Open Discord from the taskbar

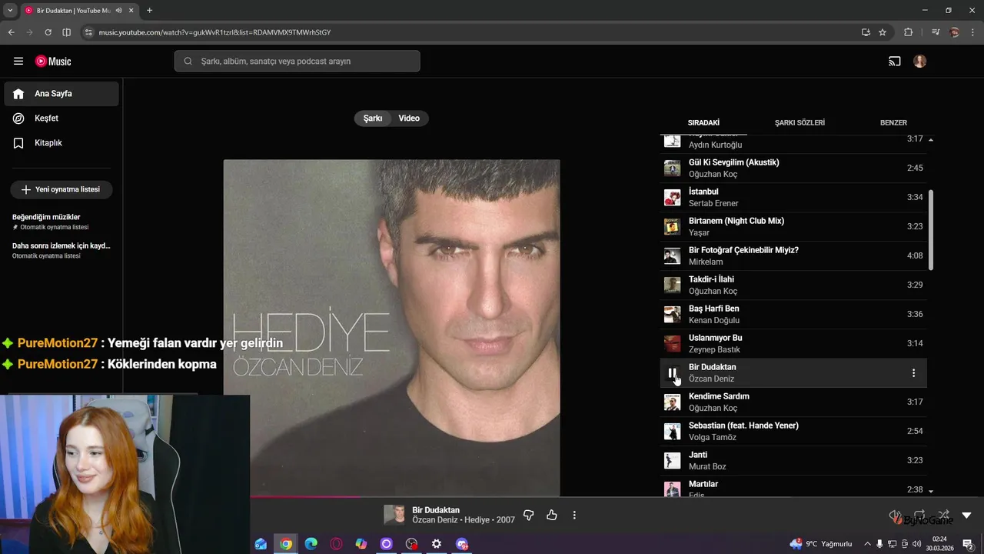[x=461, y=544]
